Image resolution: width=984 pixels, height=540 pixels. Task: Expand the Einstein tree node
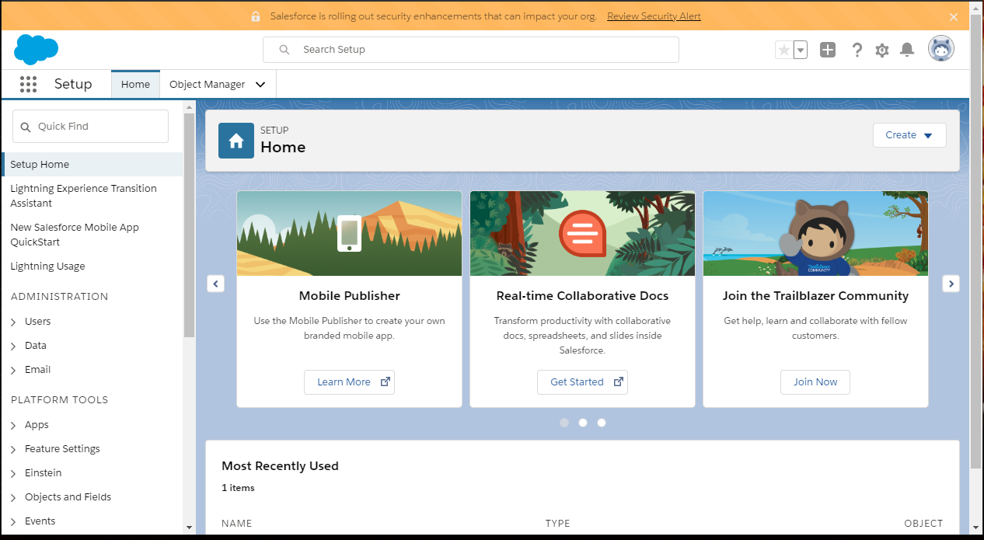(x=13, y=473)
